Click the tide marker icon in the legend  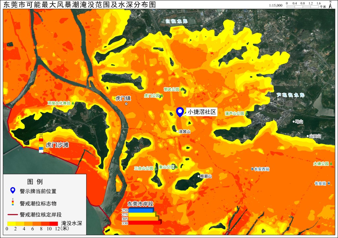[13, 202]
